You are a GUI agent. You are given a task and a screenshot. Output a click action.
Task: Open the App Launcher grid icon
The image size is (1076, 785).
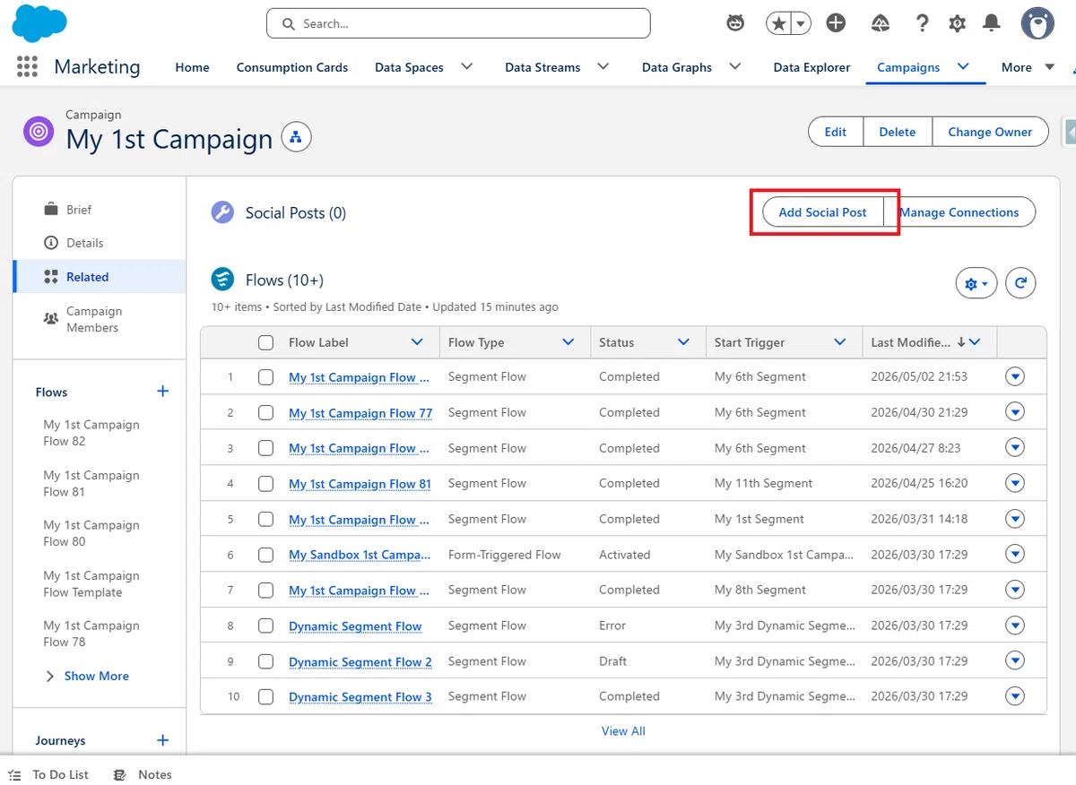pos(27,67)
